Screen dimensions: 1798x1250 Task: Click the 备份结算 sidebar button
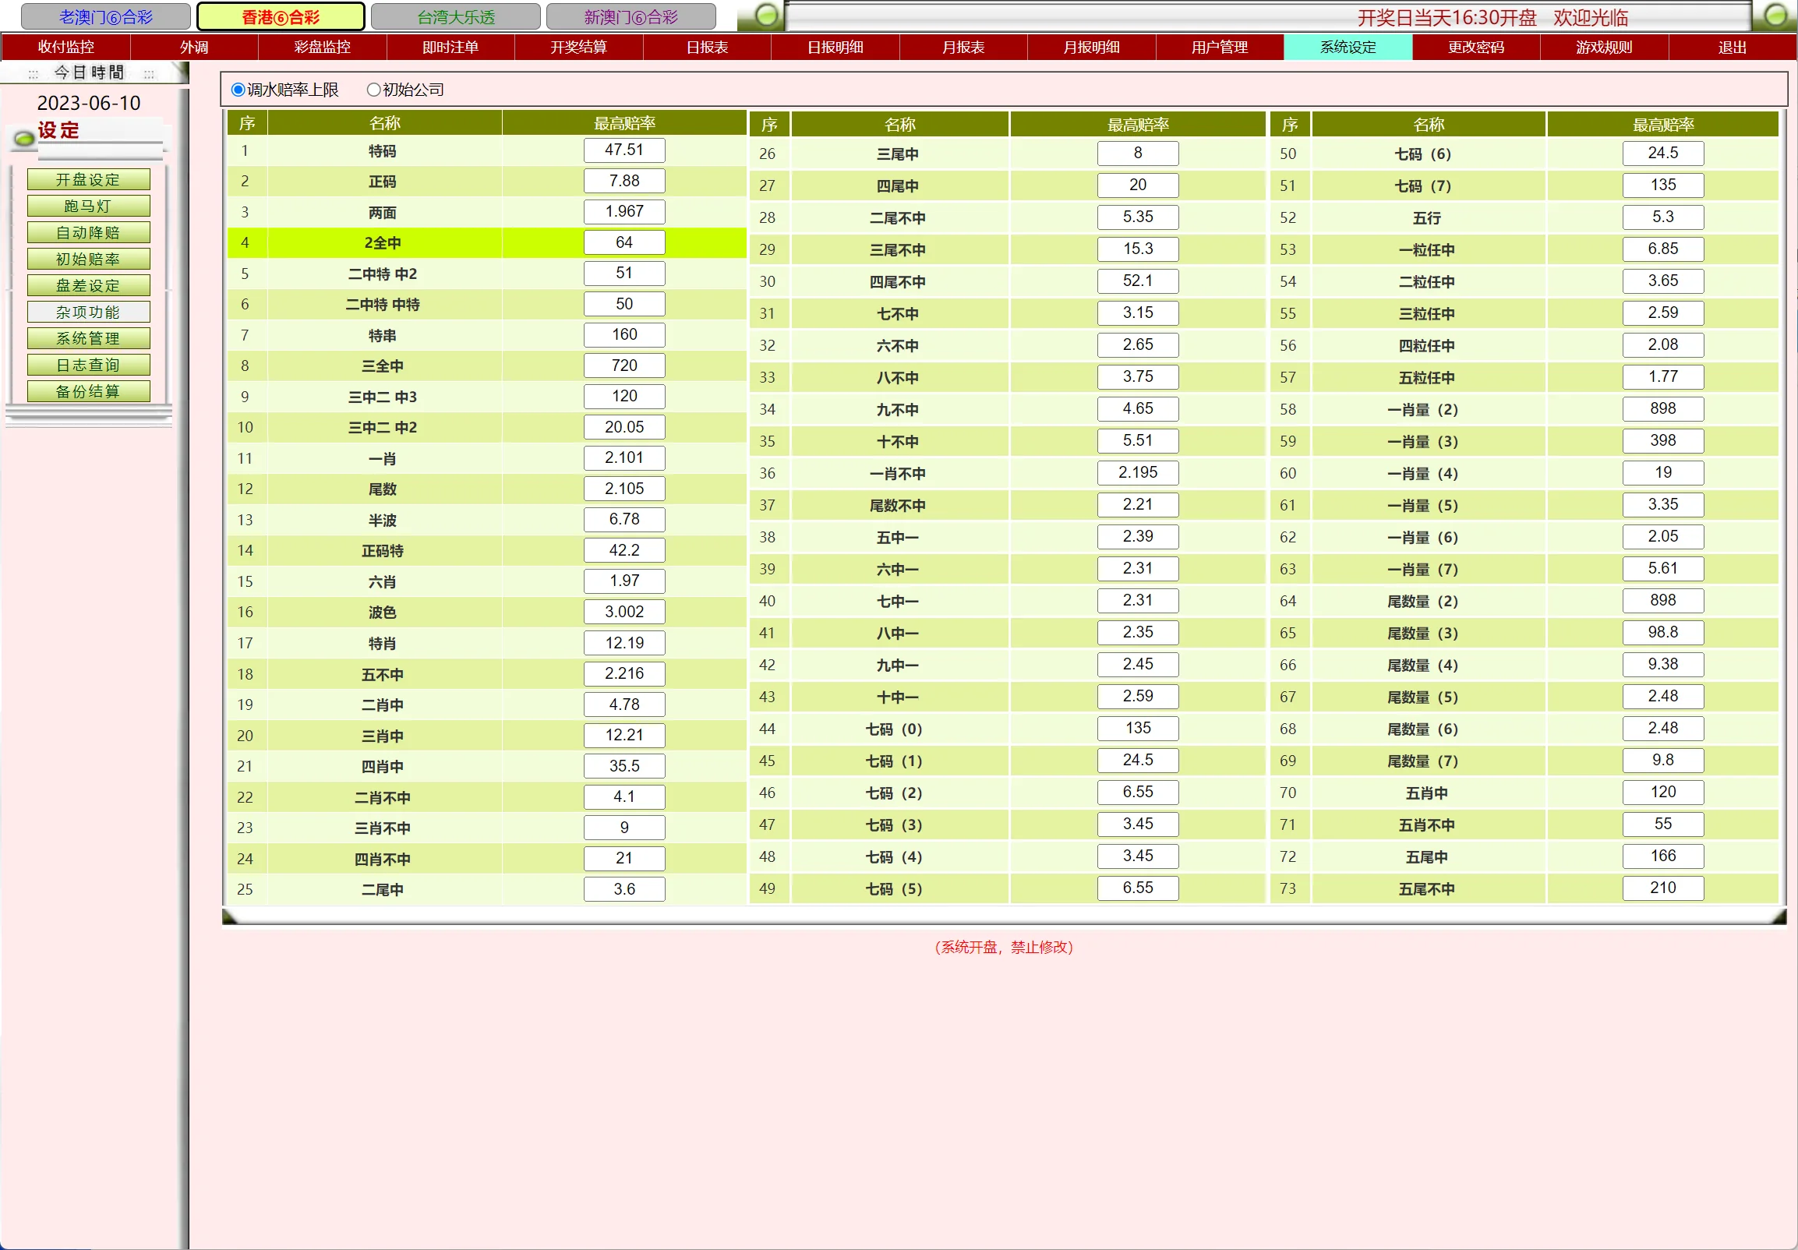pos(88,392)
